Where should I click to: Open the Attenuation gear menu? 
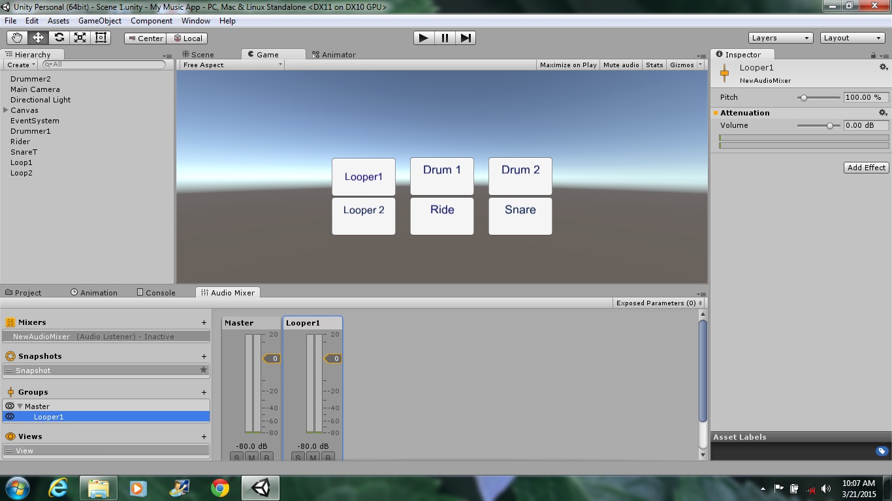[884, 113]
